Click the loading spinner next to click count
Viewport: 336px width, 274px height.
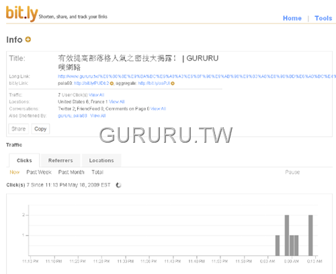coord(118,185)
